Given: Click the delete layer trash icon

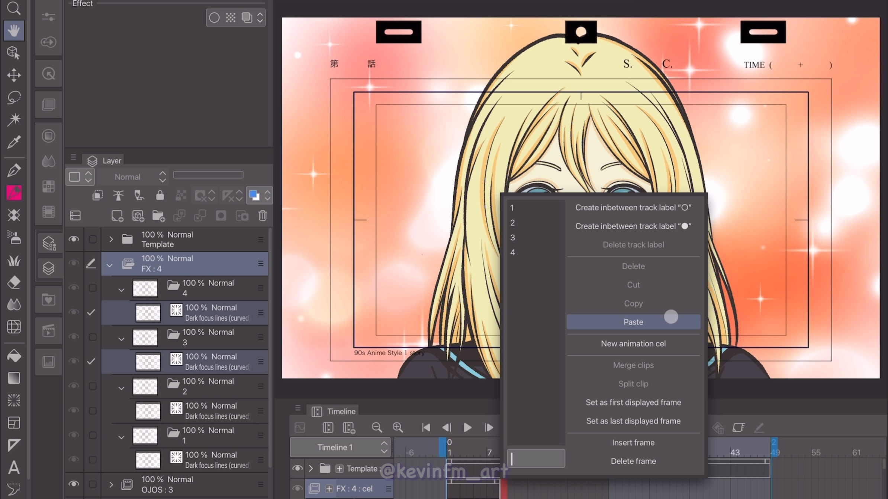Looking at the screenshot, I should 263,216.
